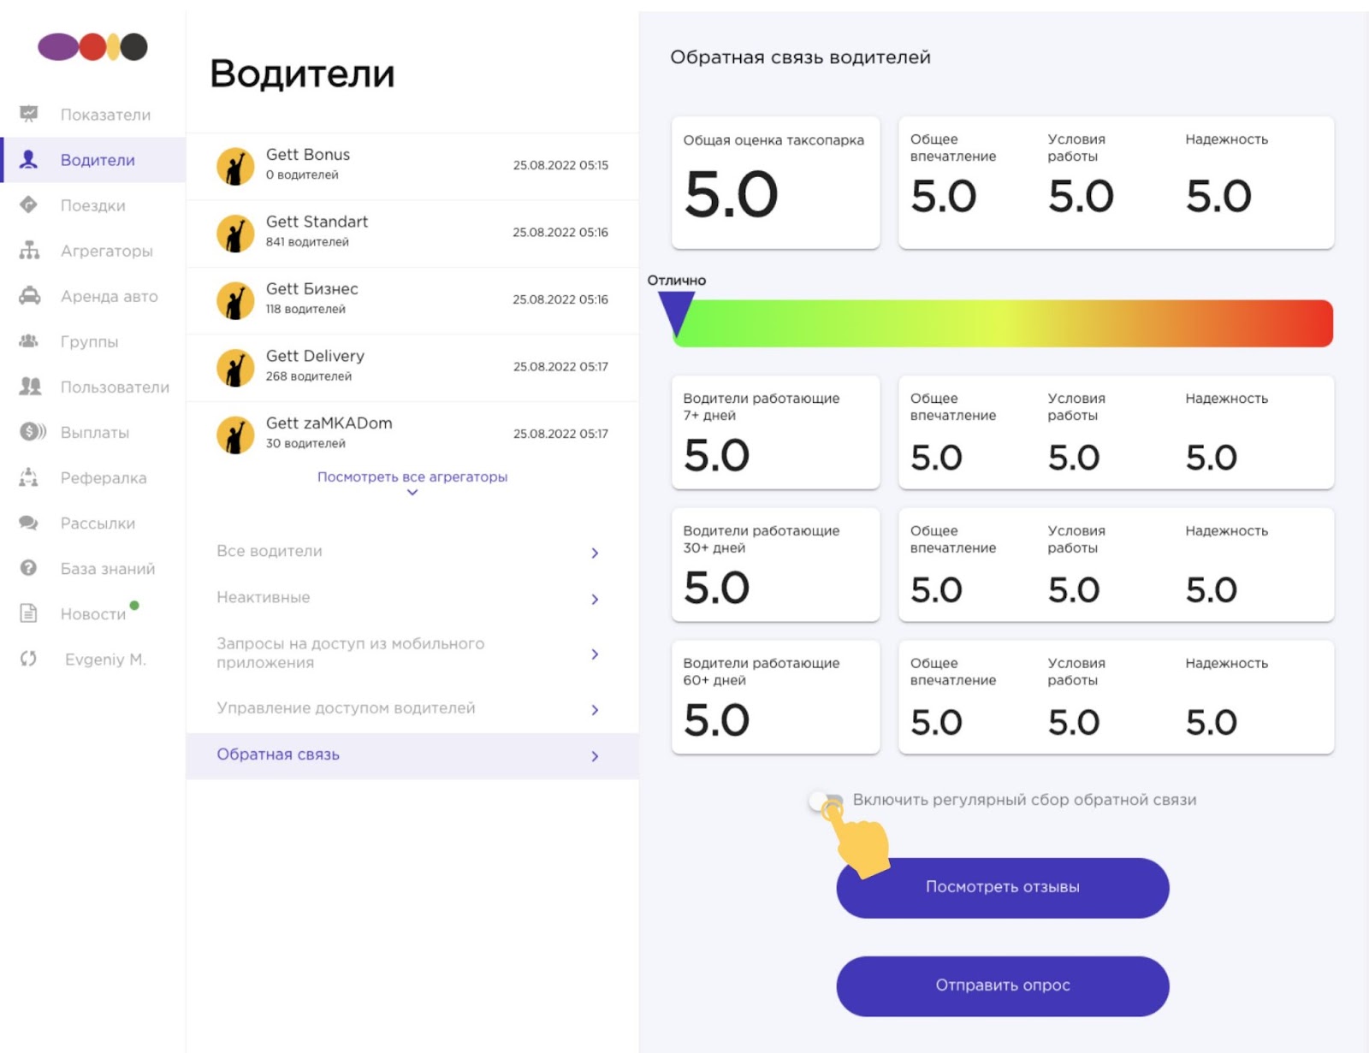Open Агрегаторы in the sidebar menu

point(93,251)
